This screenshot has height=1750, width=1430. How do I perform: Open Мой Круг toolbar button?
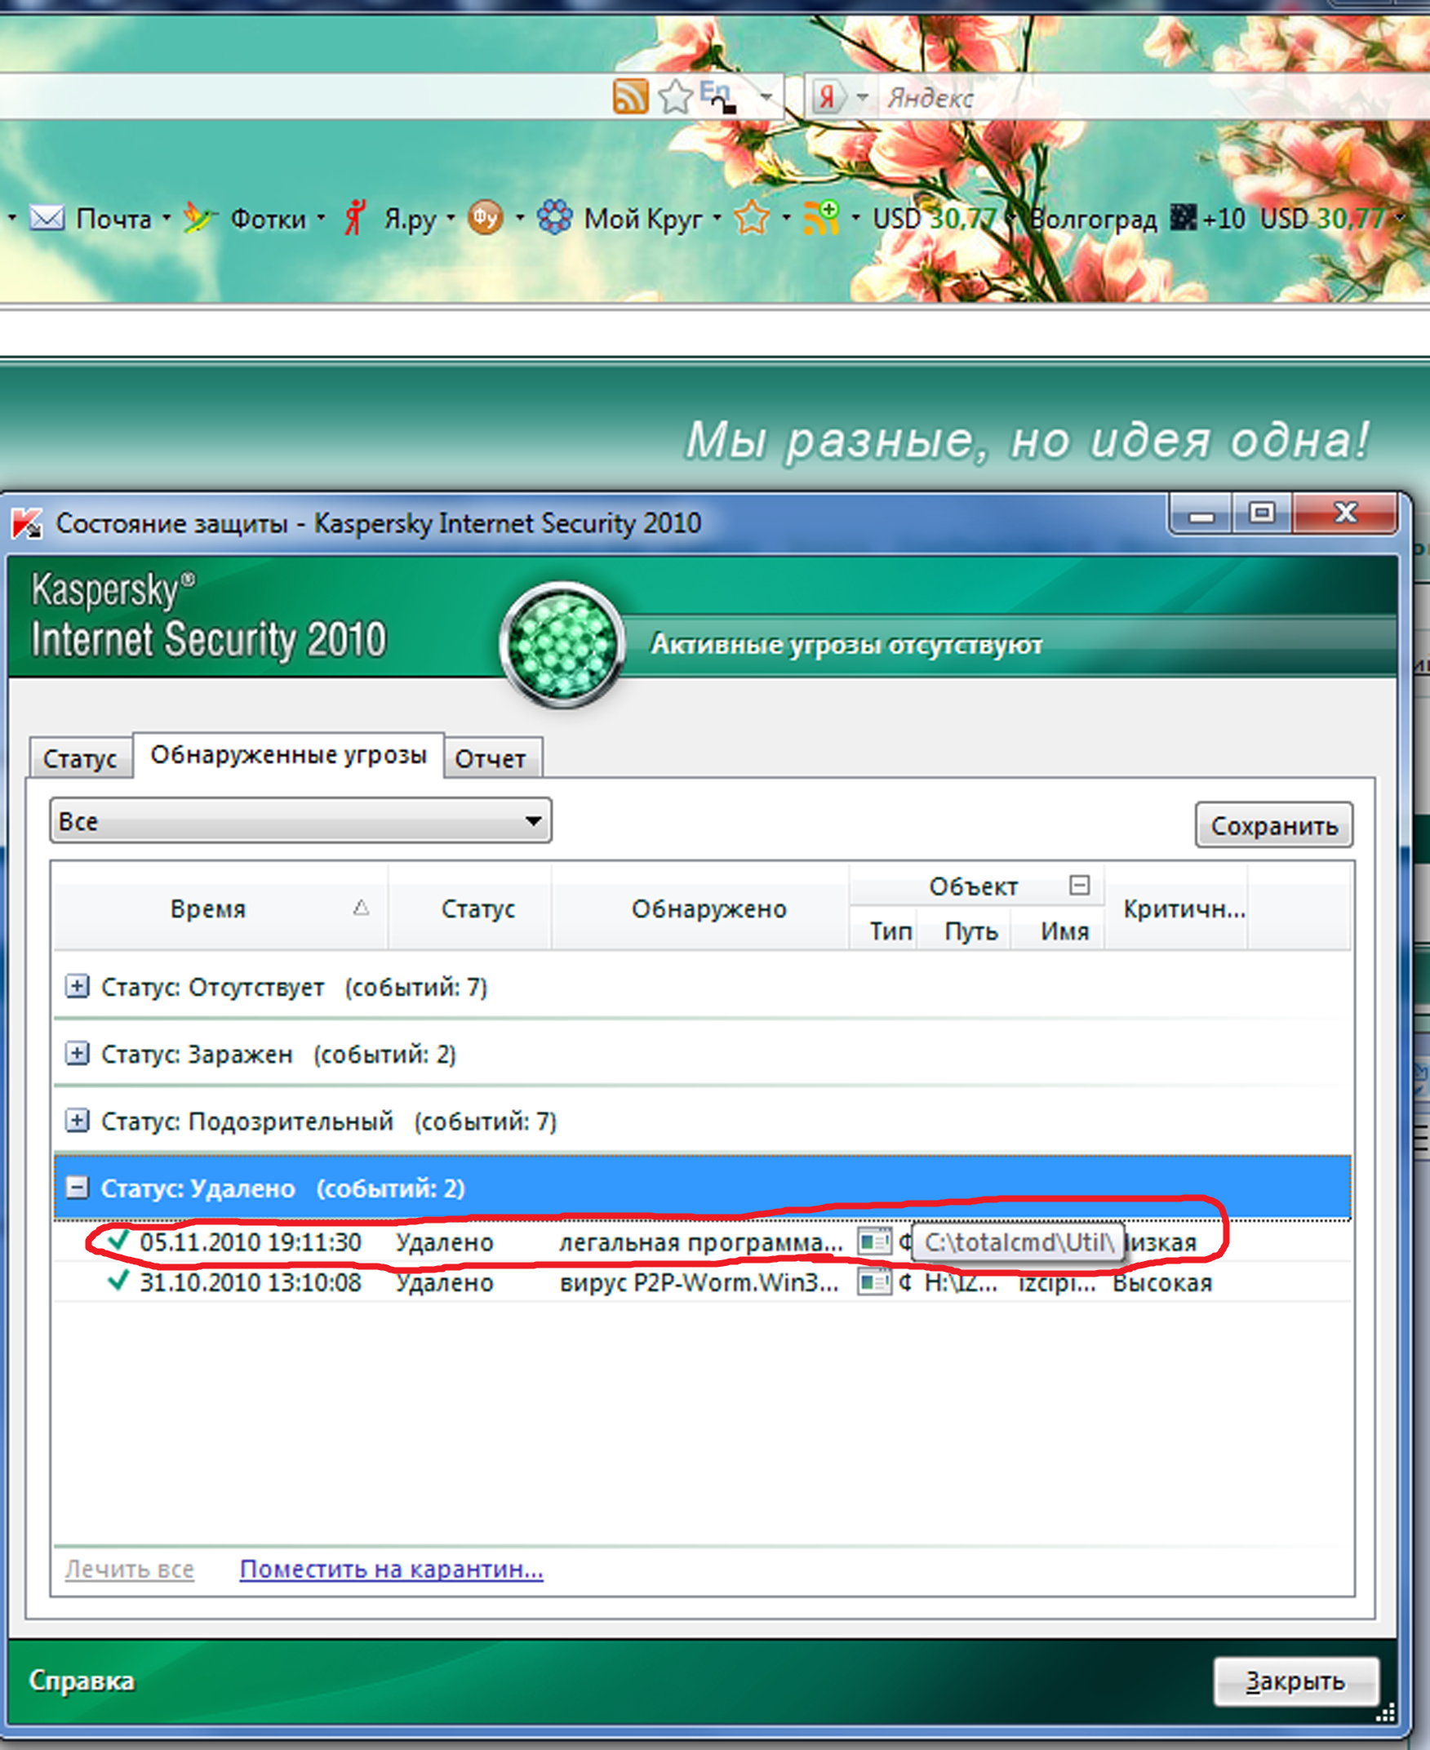[620, 218]
